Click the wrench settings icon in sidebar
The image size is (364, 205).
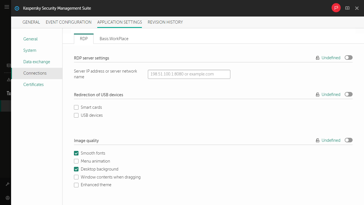[7, 184]
